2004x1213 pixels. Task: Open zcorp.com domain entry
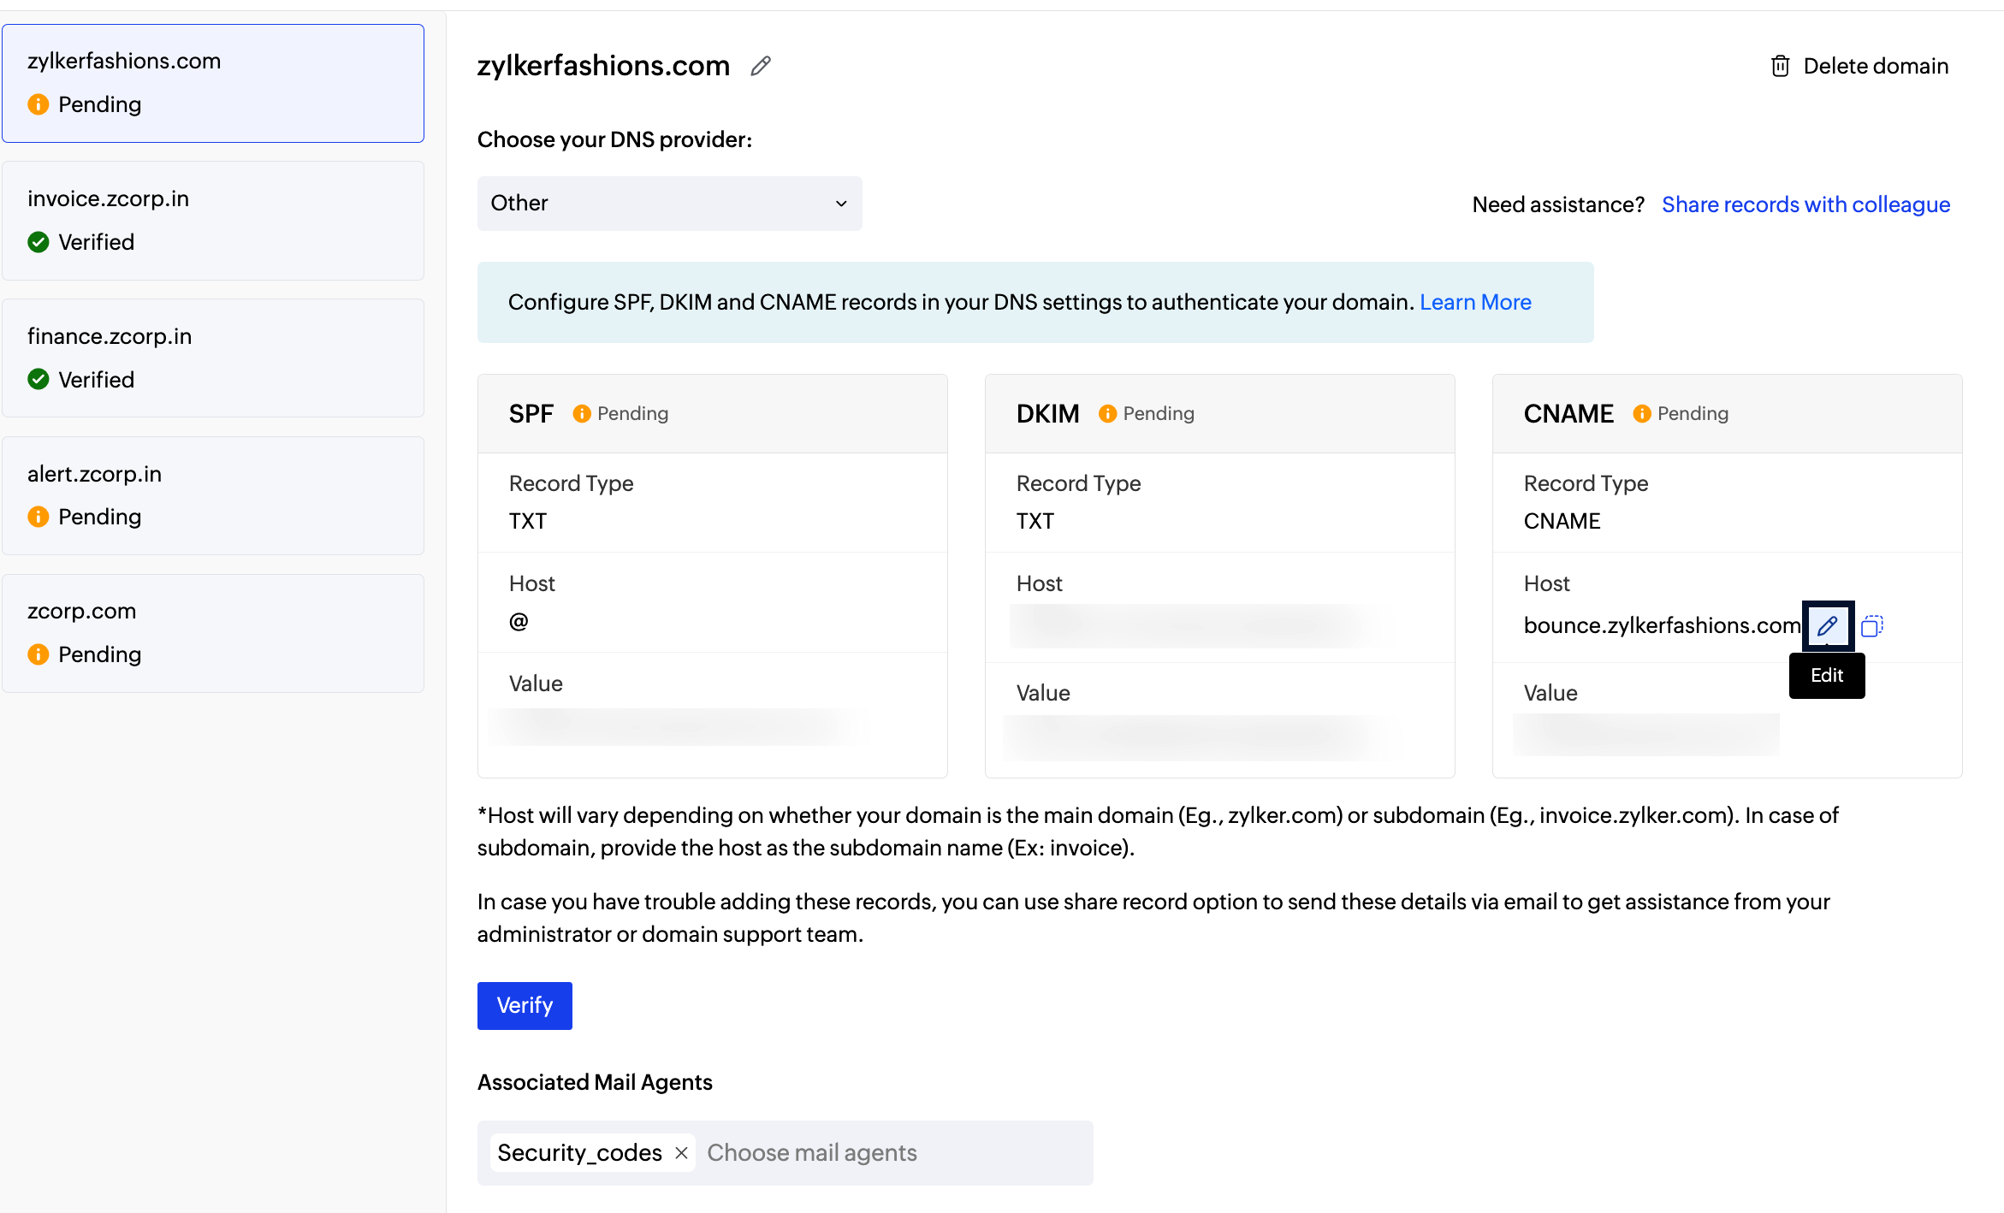(213, 633)
